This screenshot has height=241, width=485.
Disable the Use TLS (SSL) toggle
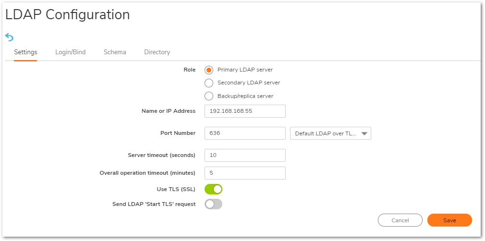(213, 189)
